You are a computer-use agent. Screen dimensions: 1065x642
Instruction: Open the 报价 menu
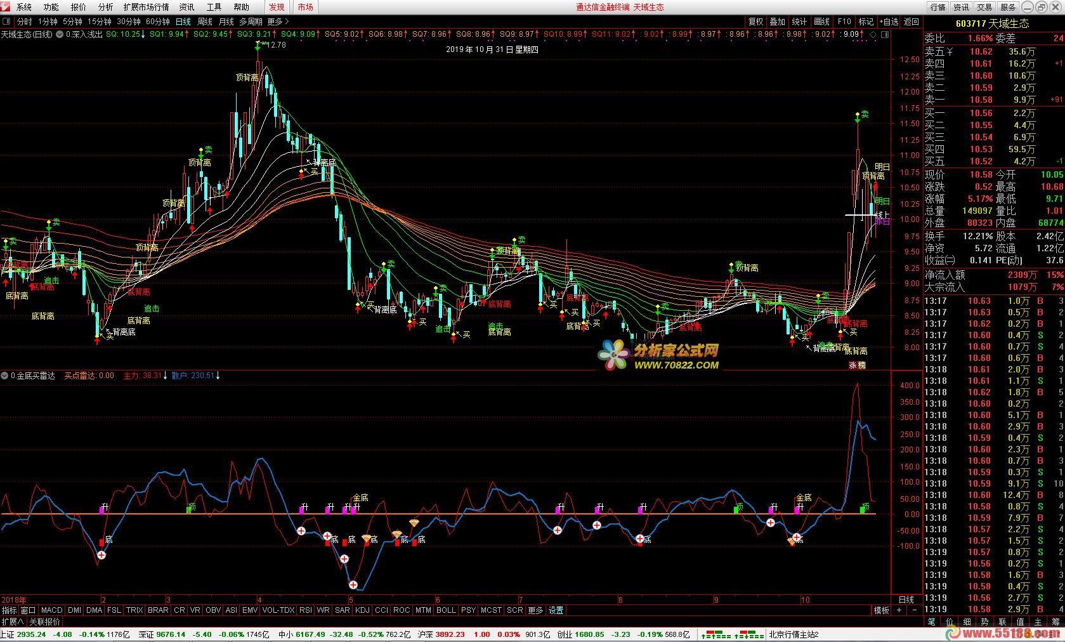tap(78, 7)
